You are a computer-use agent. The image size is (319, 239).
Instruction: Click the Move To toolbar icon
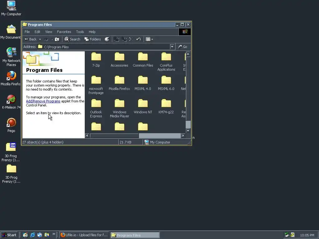tap(117, 39)
